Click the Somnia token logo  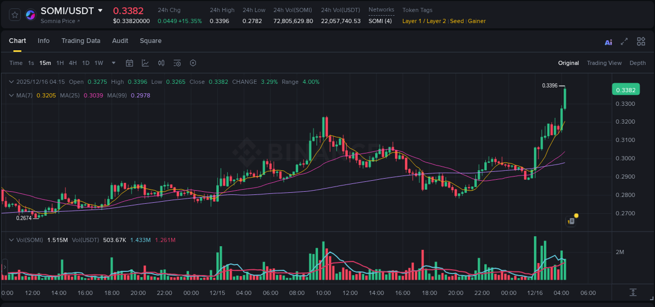[x=30, y=15]
